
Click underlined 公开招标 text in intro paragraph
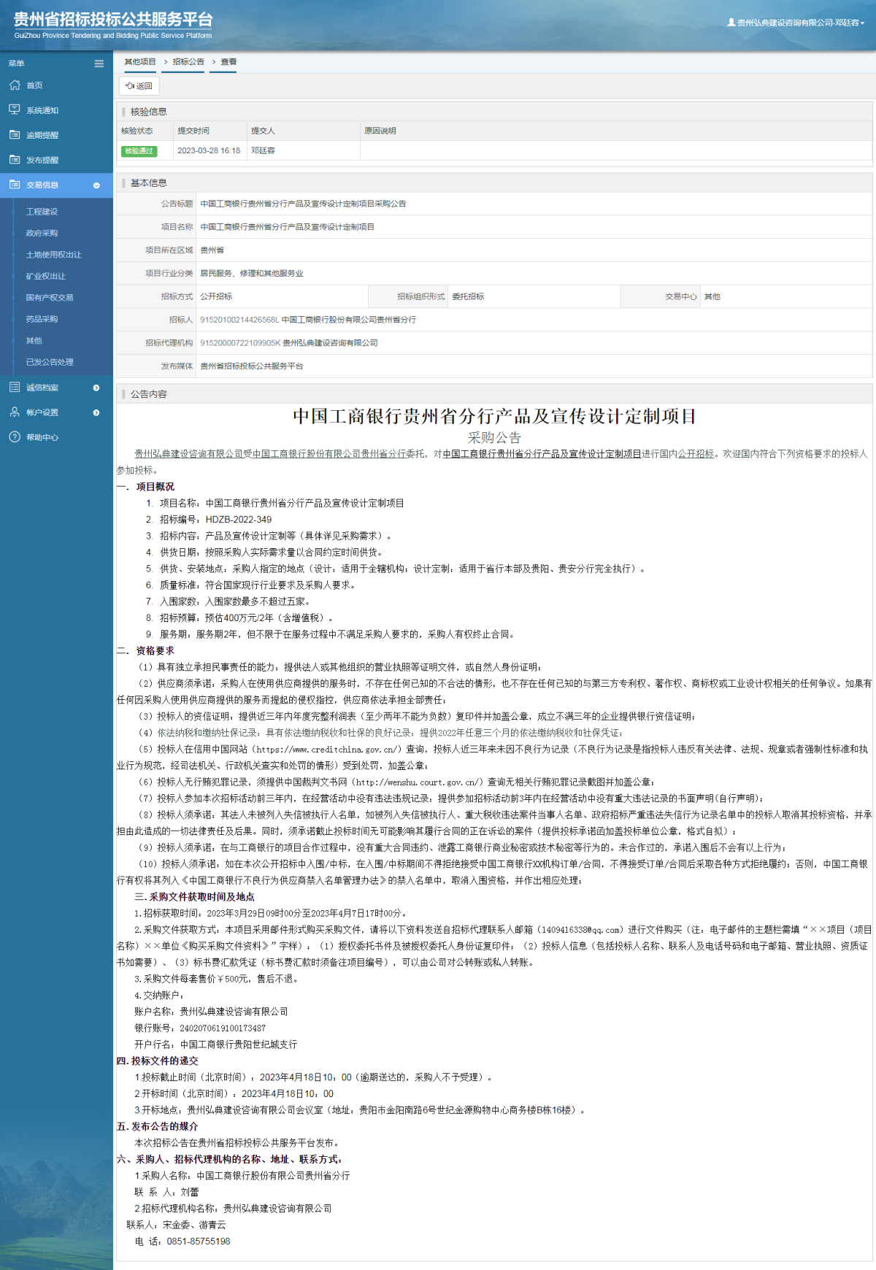point(696,453)
